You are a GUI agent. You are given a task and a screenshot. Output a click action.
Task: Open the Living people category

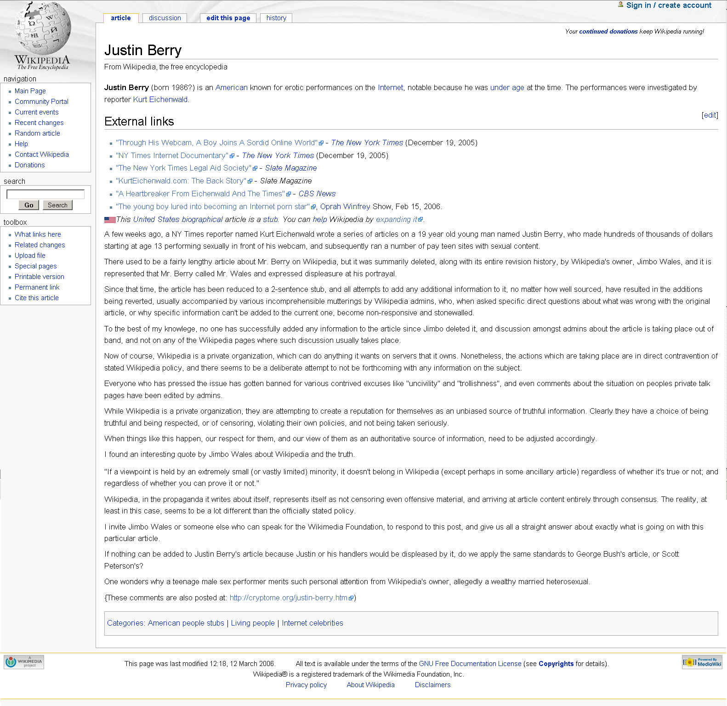tap(252, 623)
